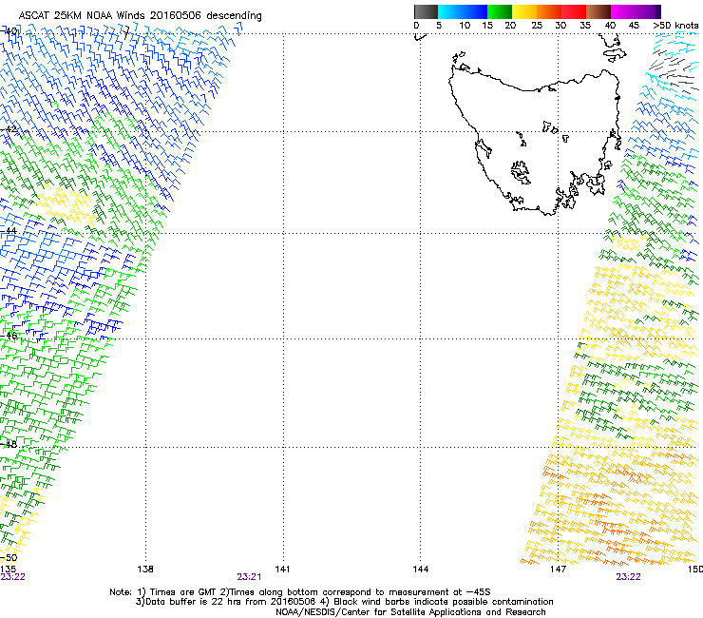
Task: Click the legend value '20'
Action: (510, 26)
